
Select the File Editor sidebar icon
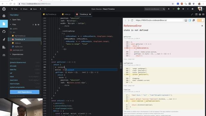click(4, 24)
